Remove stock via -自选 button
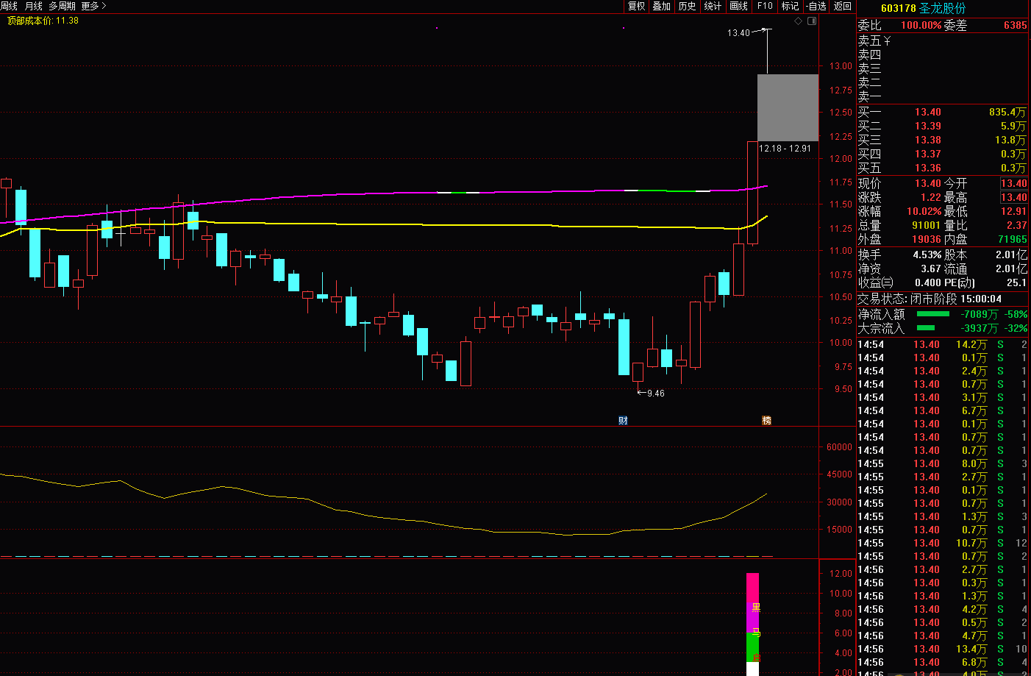Screen dimensions: 1031x676 [x=816, y=6]
